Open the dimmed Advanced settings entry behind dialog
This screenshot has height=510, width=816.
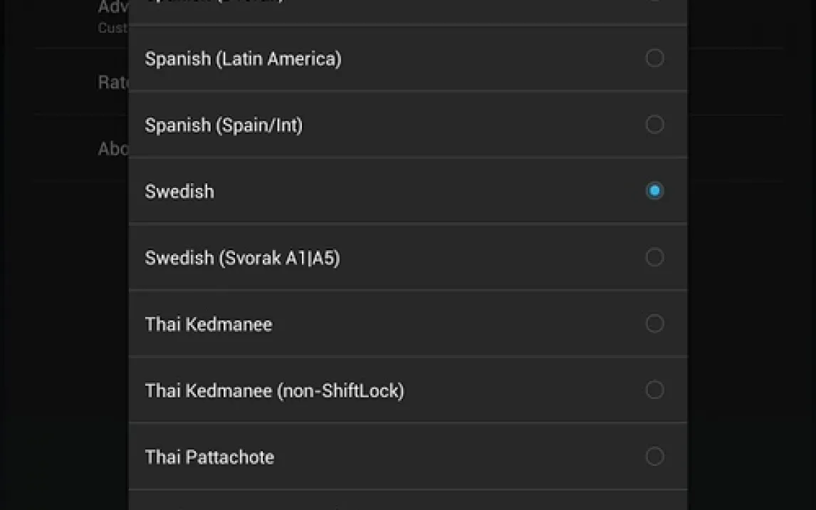(113, 16)
